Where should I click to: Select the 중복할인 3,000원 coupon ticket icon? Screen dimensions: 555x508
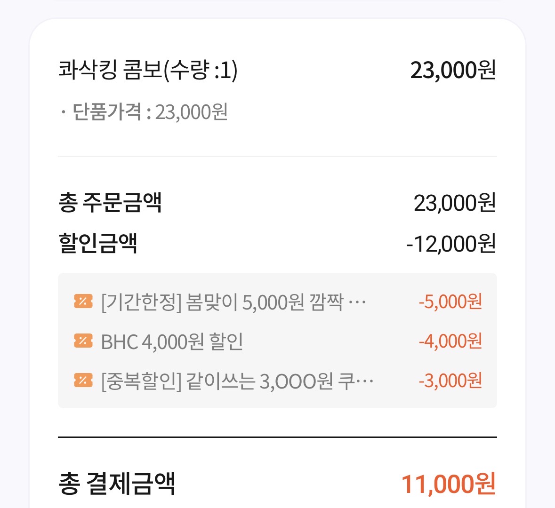[x=83, y=380]
